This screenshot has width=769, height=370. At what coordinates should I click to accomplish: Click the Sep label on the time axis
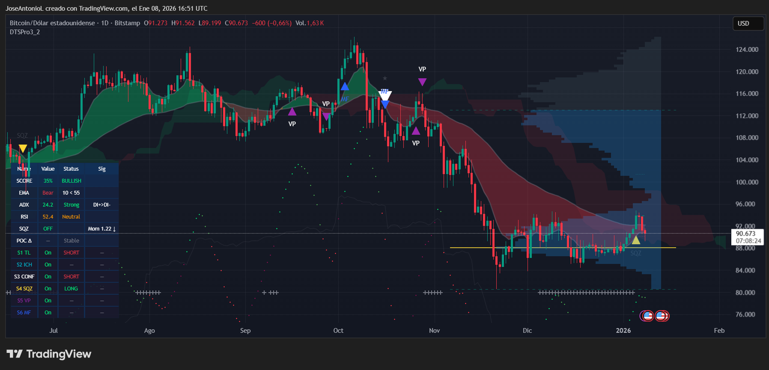coord(245,331)
